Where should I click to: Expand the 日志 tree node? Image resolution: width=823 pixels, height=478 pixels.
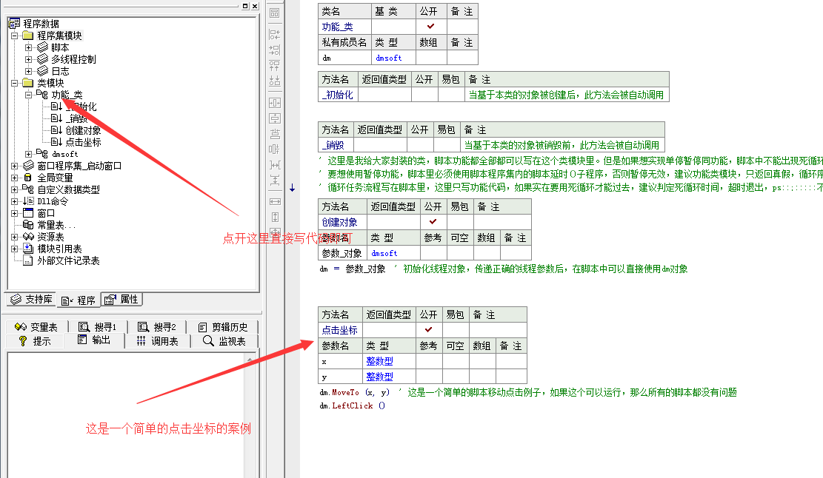29,71
